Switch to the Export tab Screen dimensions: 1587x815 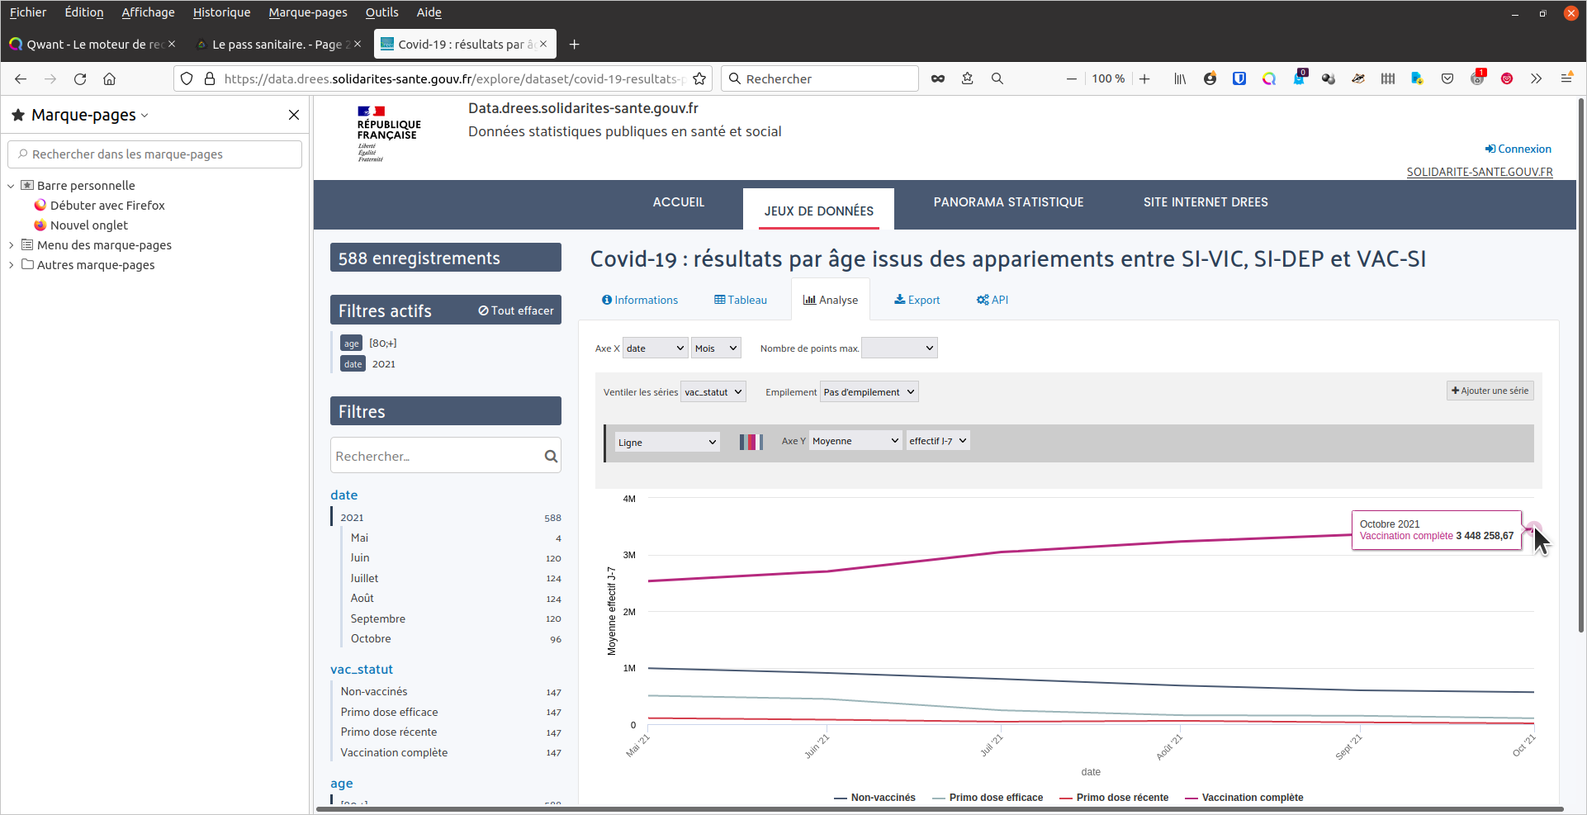(x=917, y=300)
